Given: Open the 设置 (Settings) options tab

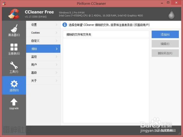Looking at the screenshot, I should (x=43, y=25).
